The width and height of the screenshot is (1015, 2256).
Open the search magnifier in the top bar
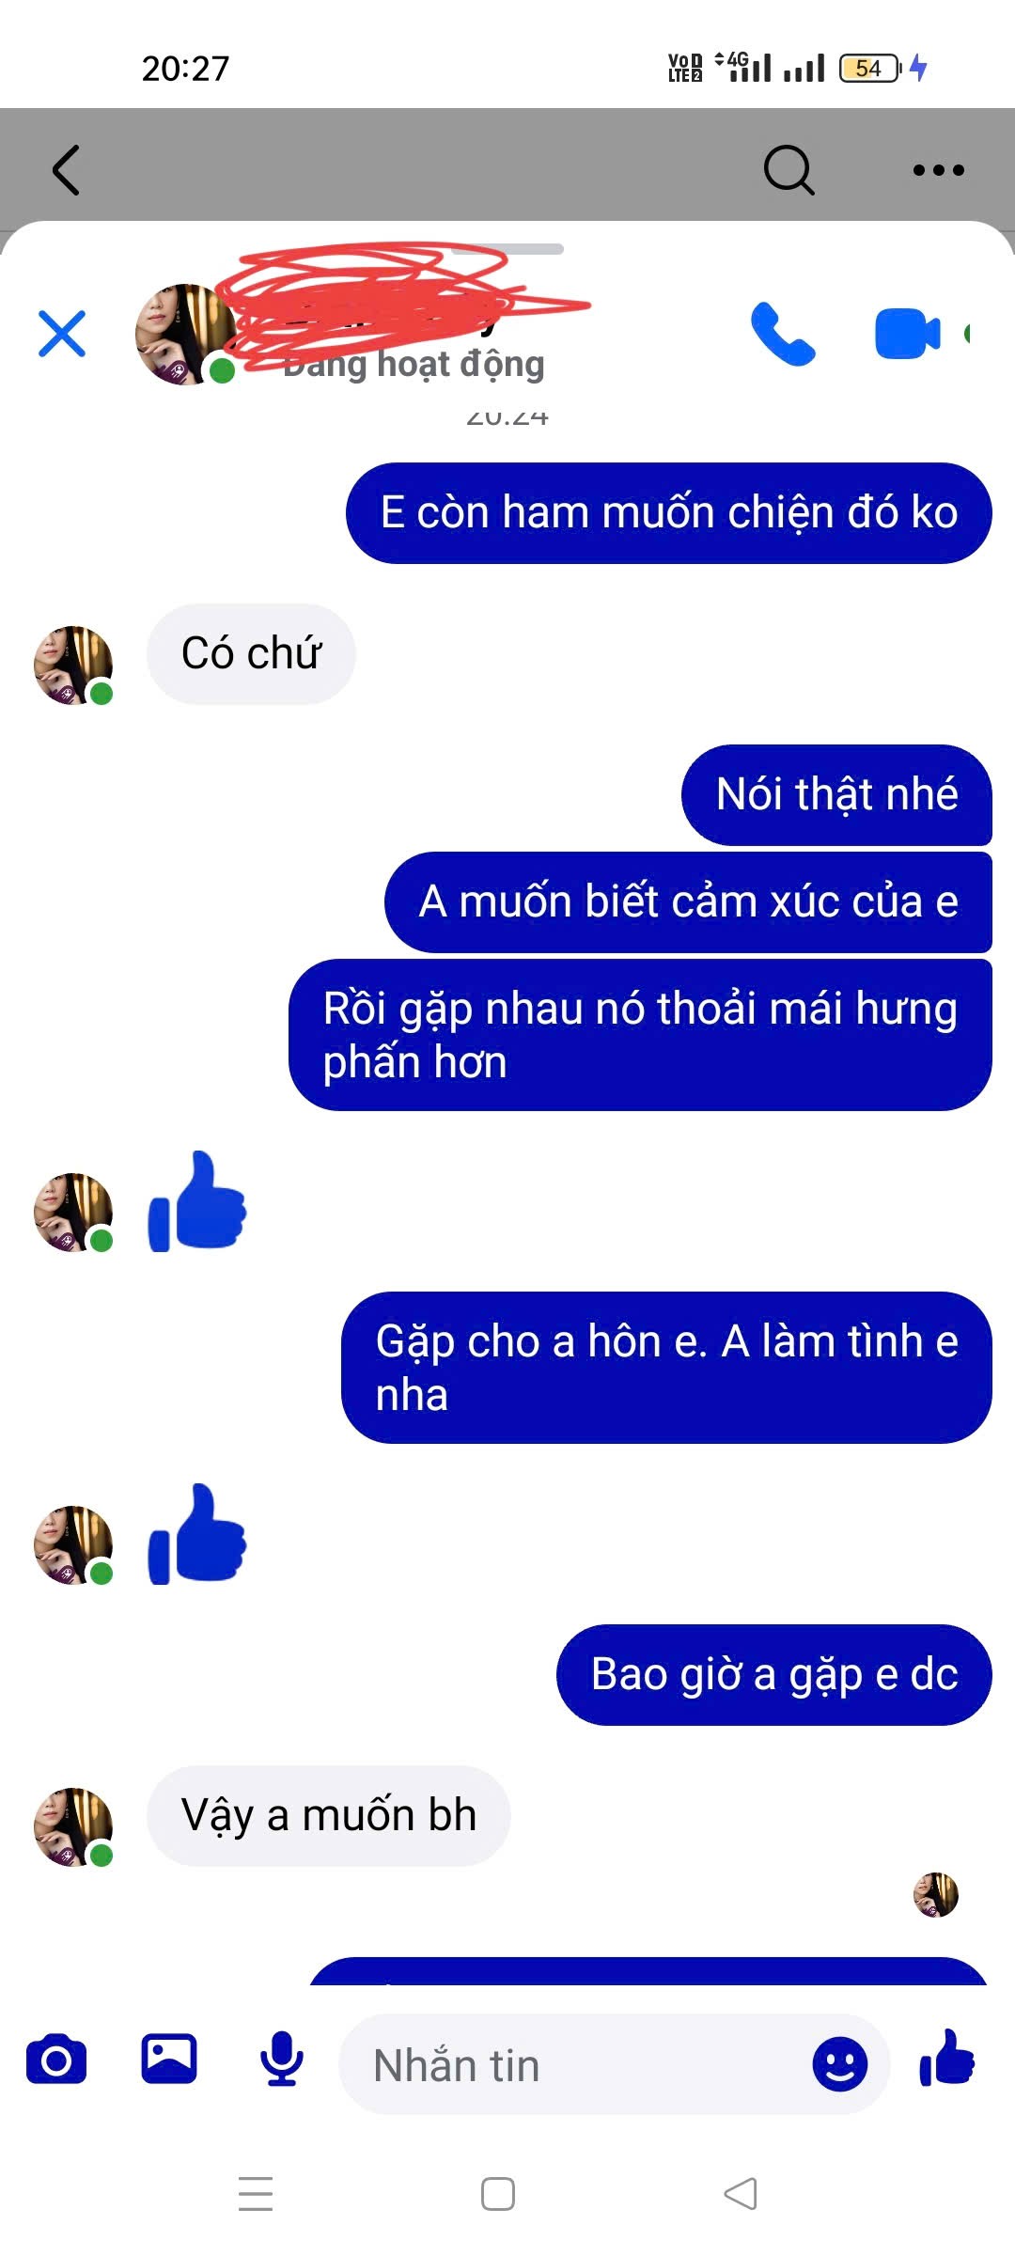click(x=789, y=170)
